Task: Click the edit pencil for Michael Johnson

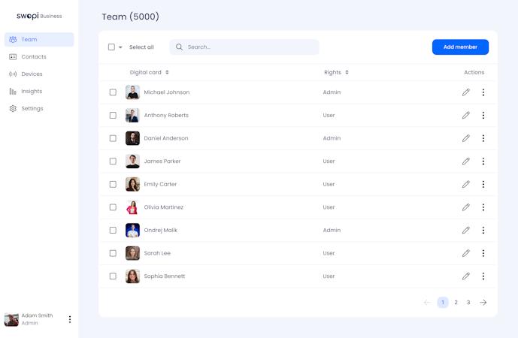Action: pyautogui.click(x=466, y=92)
